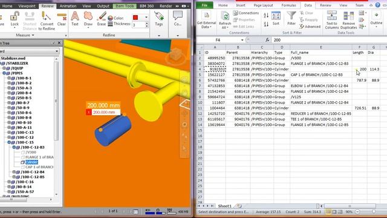
Task: Click the Excel zoom slider
Action: [x=374, y=212]
